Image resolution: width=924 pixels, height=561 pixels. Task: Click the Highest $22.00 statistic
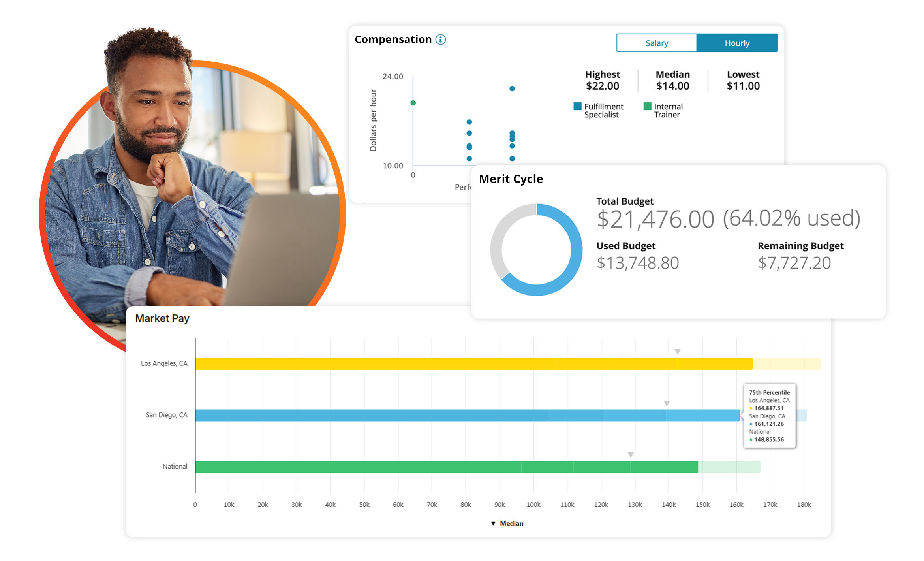(602, 80)
